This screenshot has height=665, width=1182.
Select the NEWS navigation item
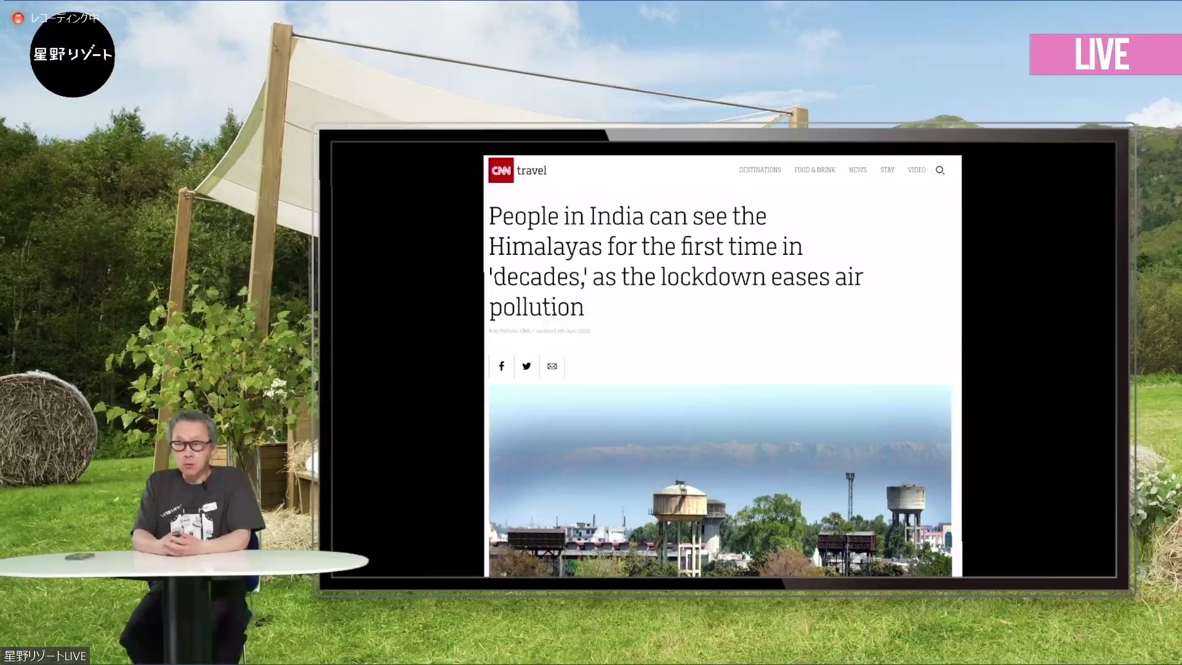tap(858, 170)
